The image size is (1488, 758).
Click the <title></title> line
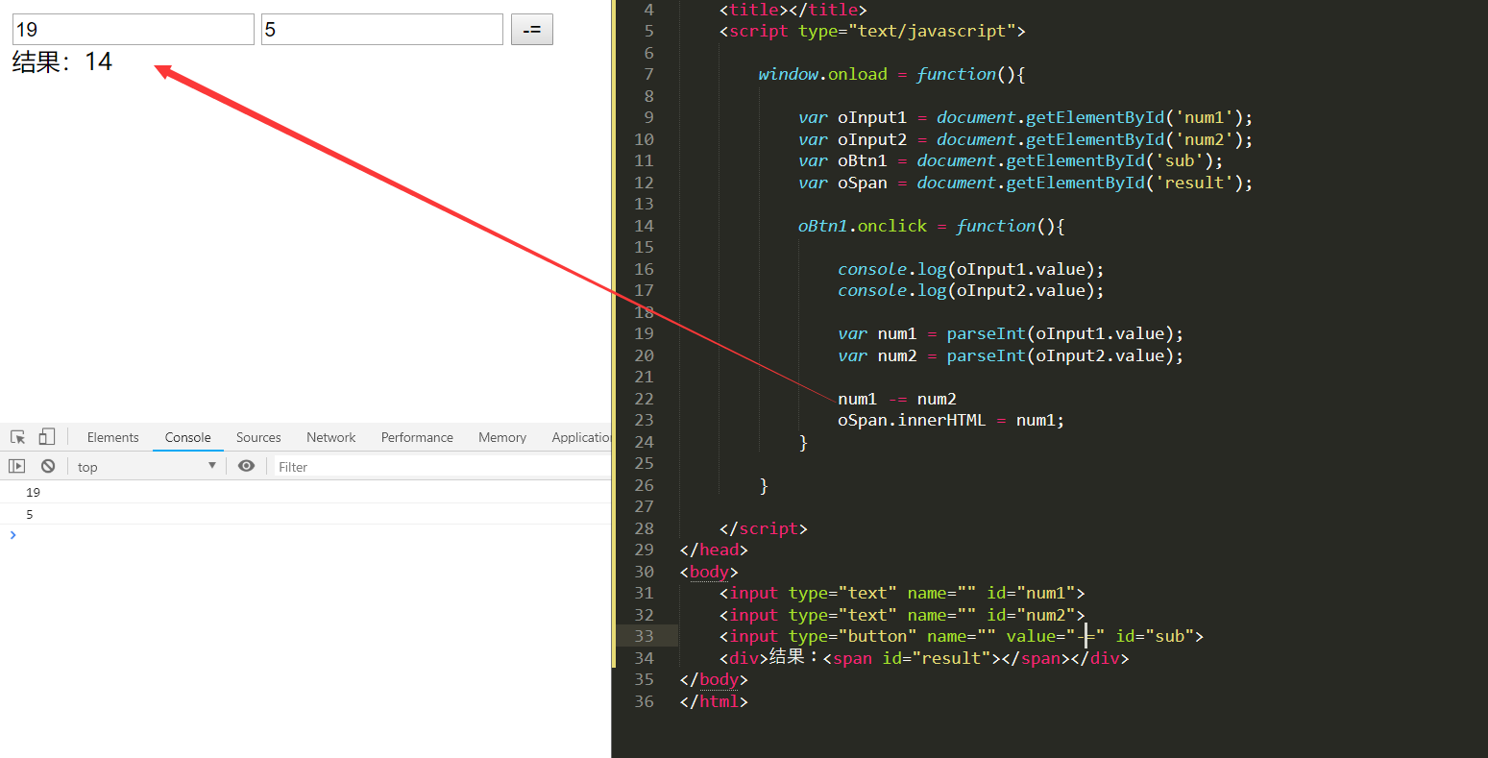(x=793, y=10)
